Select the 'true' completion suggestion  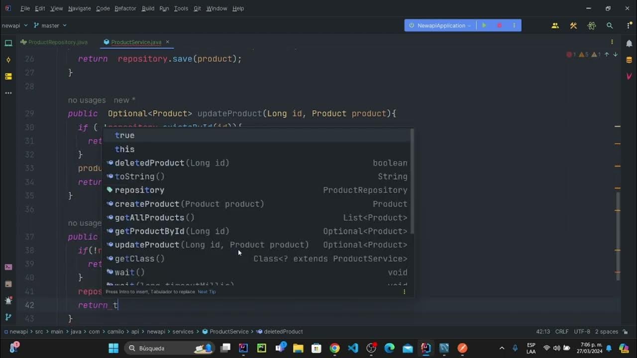258,135
